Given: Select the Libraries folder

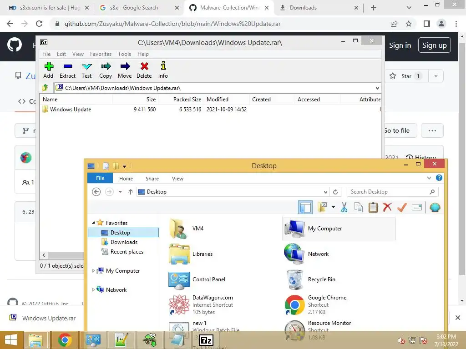Looking at the screenshot, I should (191, 254).
